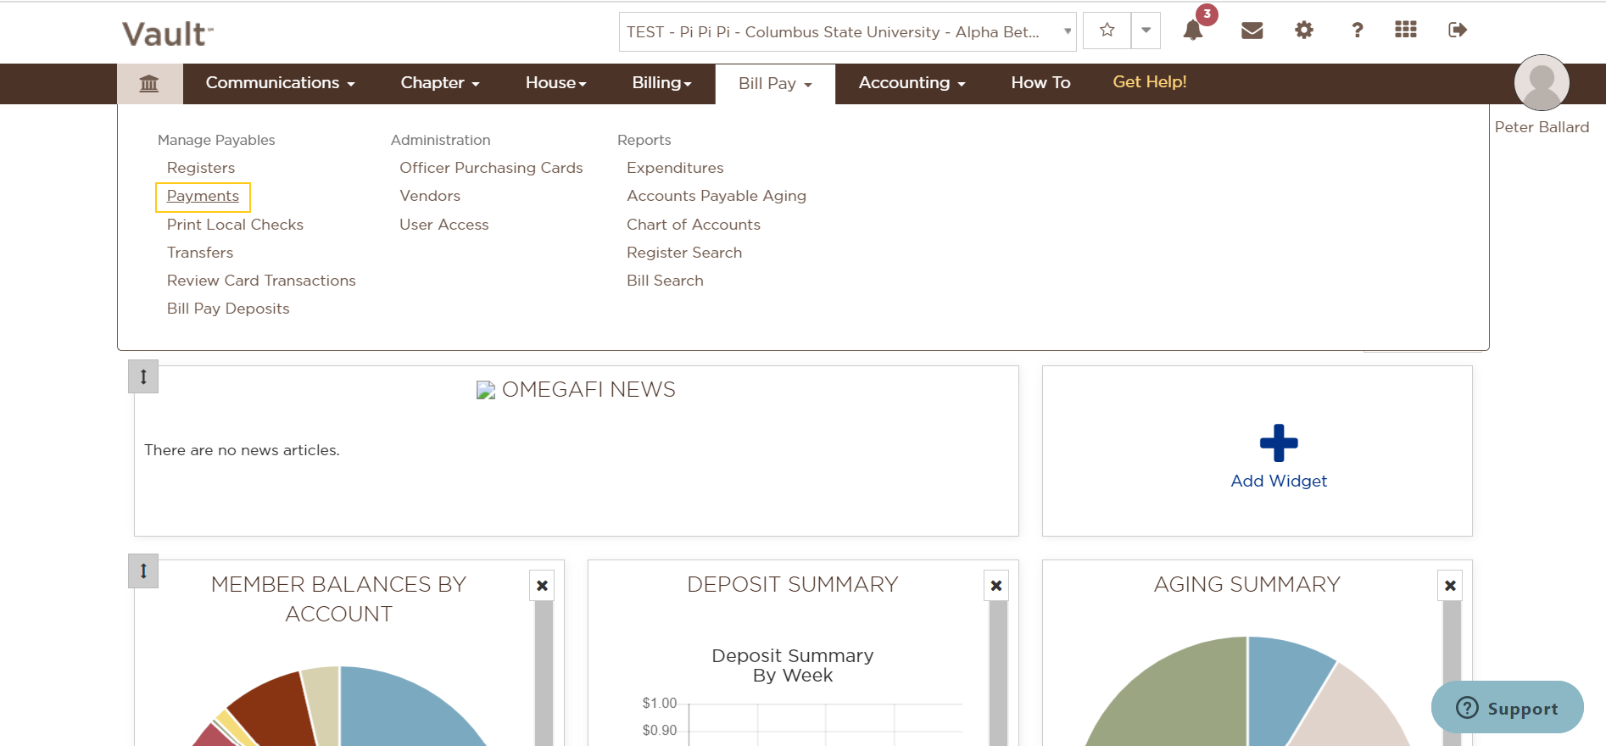Select Payments under Manage Payables
The image size is (1606, 746).
coord(203,196)
